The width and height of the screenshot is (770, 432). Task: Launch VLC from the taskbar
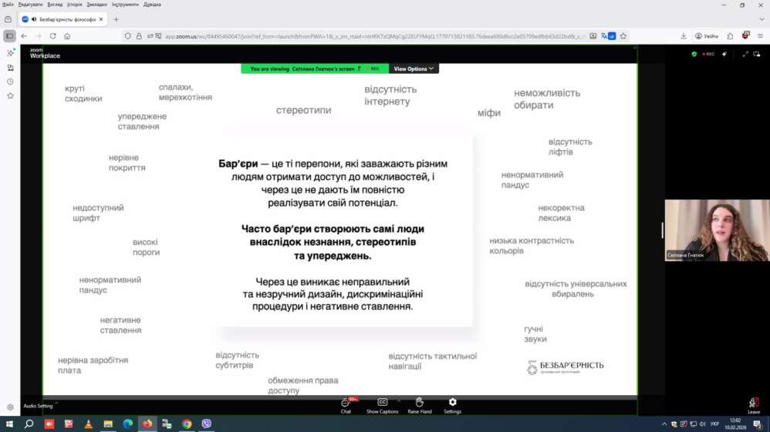tap(88, 424)
